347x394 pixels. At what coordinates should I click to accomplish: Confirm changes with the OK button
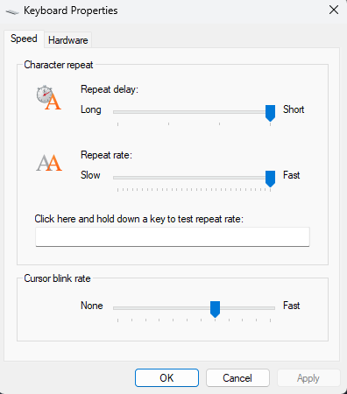click(x=166, y=378)
